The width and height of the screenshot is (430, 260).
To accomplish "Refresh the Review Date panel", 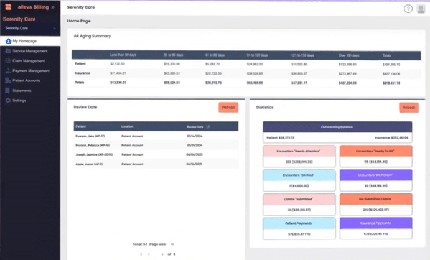I will click(228, 108).
